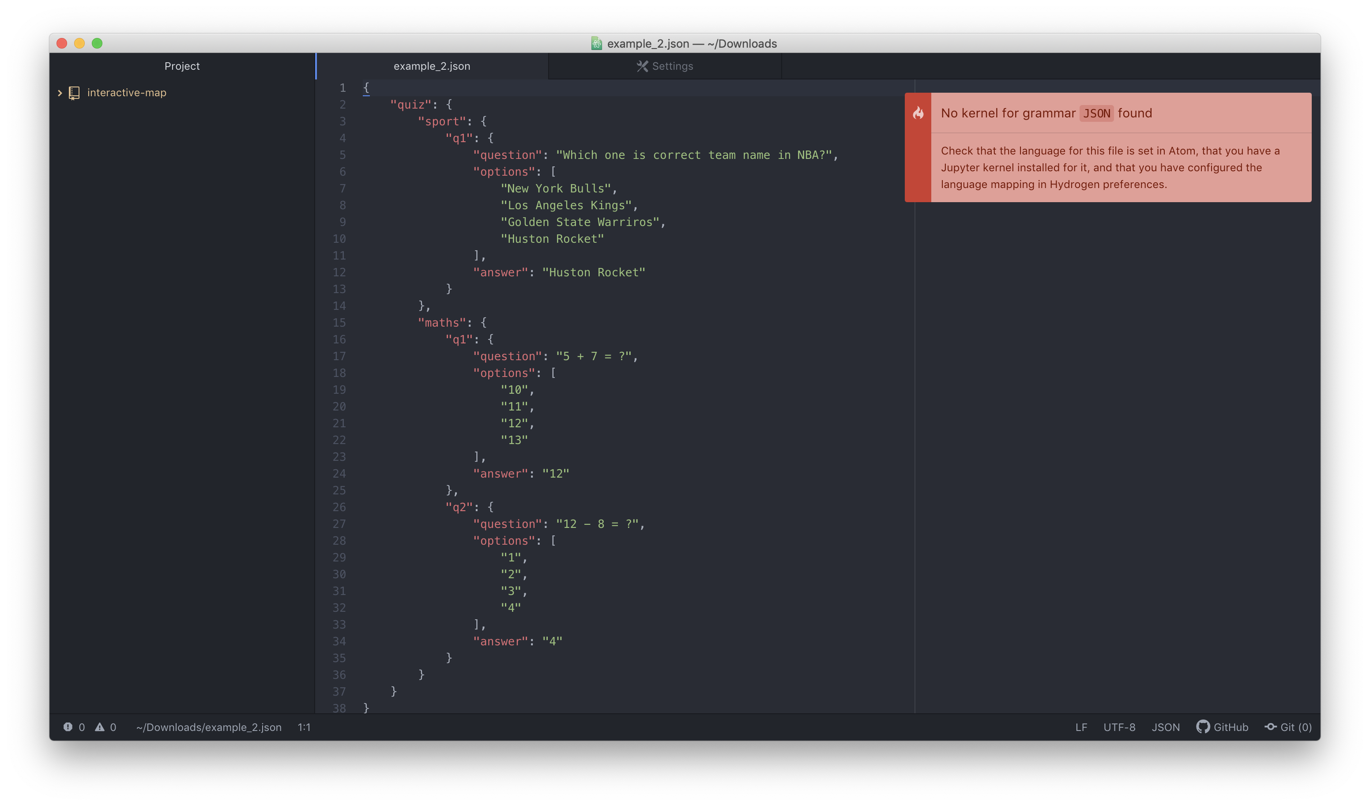Open the grammar selector showing JSON

click(x=1166, y=727)
